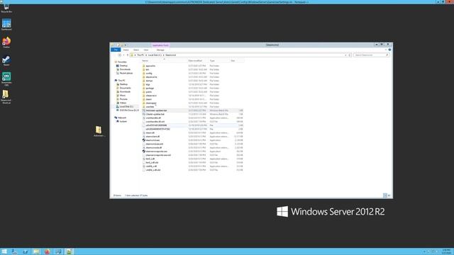The height and width of the screenshot is (255, 454).
Task: Switch to details view in status bar
Action: (385, 195)
